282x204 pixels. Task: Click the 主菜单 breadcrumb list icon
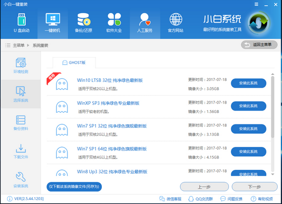point(8,45)
